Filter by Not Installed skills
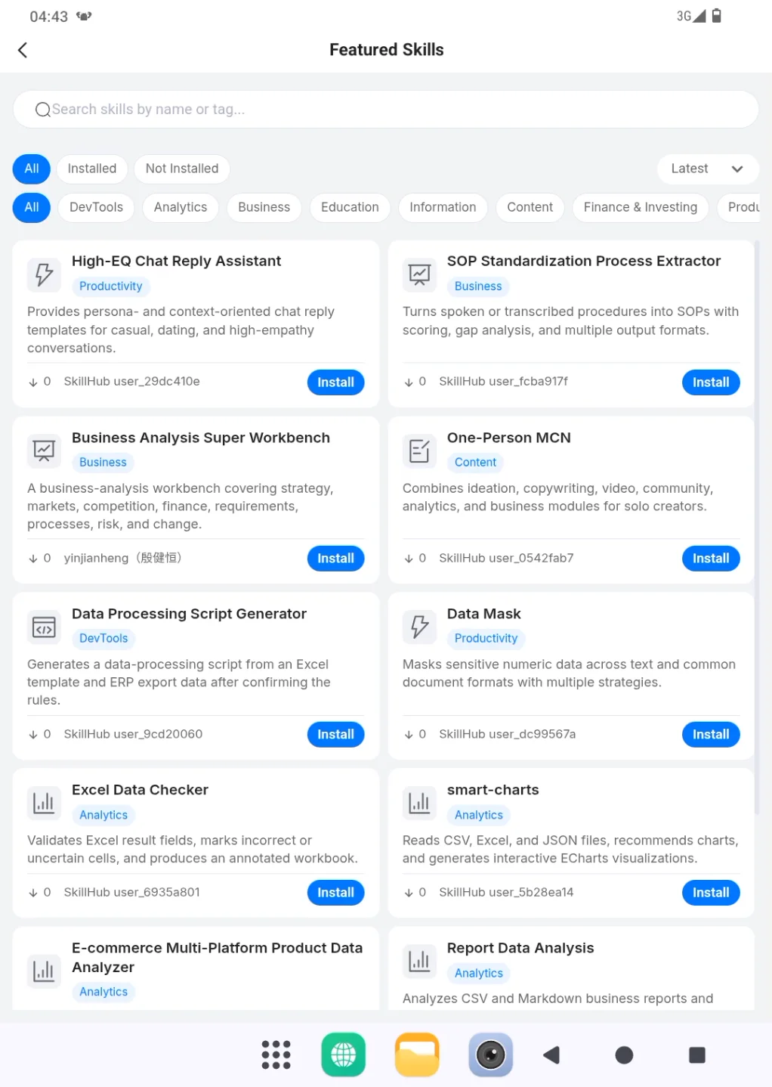This screenshot has height=1087, width=772. 182,169
